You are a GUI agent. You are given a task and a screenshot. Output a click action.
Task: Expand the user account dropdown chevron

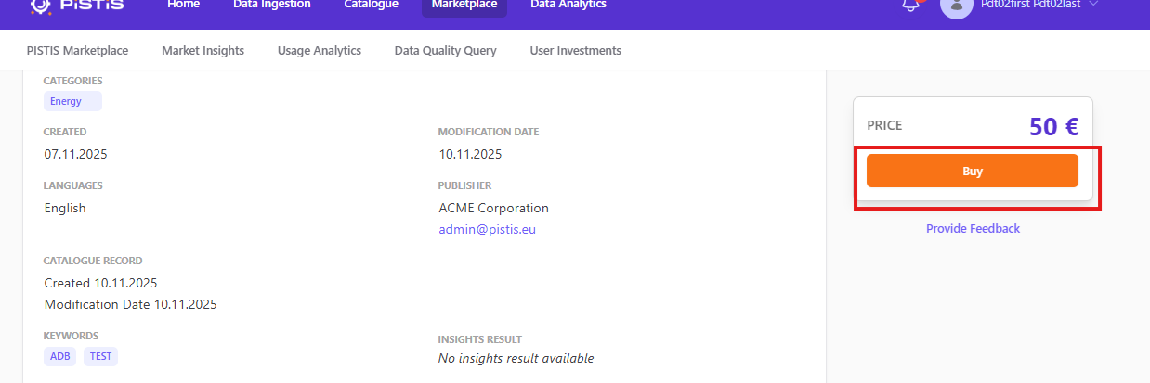tap(1093, 5)
